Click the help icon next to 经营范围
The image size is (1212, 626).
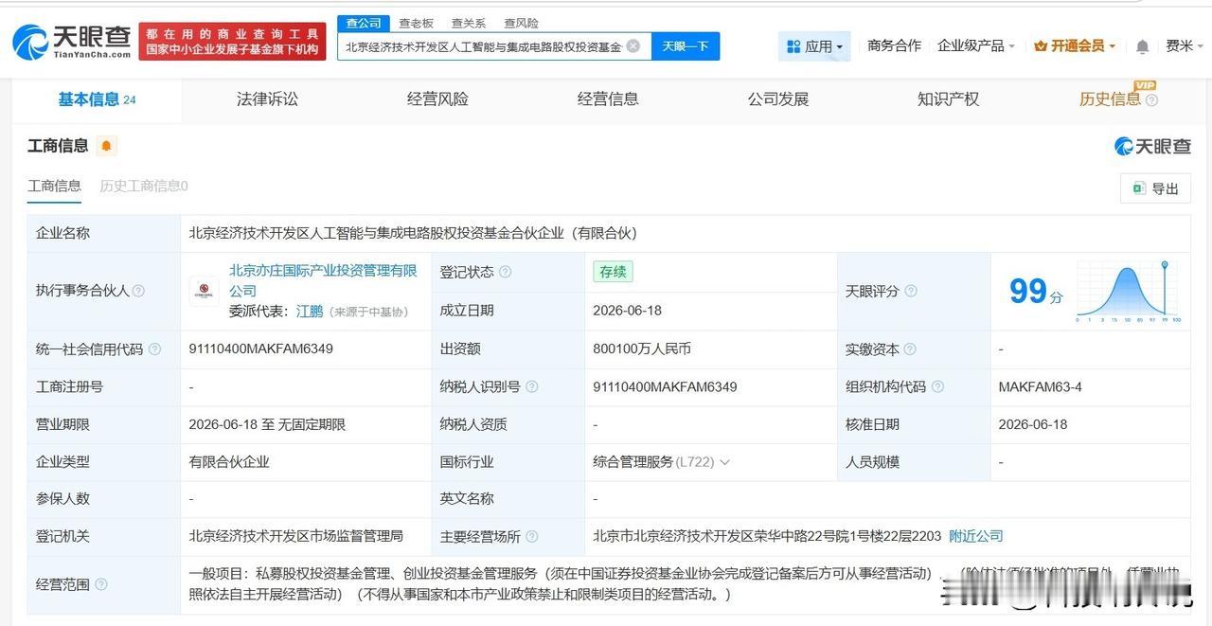click(x=101, y=584)
